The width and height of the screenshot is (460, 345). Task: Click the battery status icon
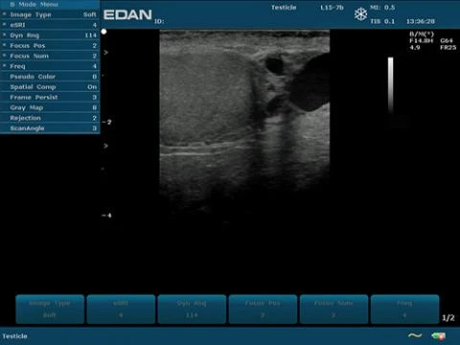(x=438, y=335)
